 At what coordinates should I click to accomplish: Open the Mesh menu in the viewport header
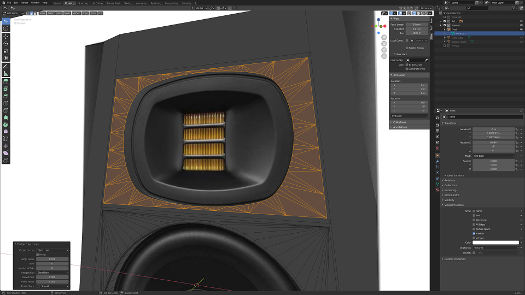[67, 13]
